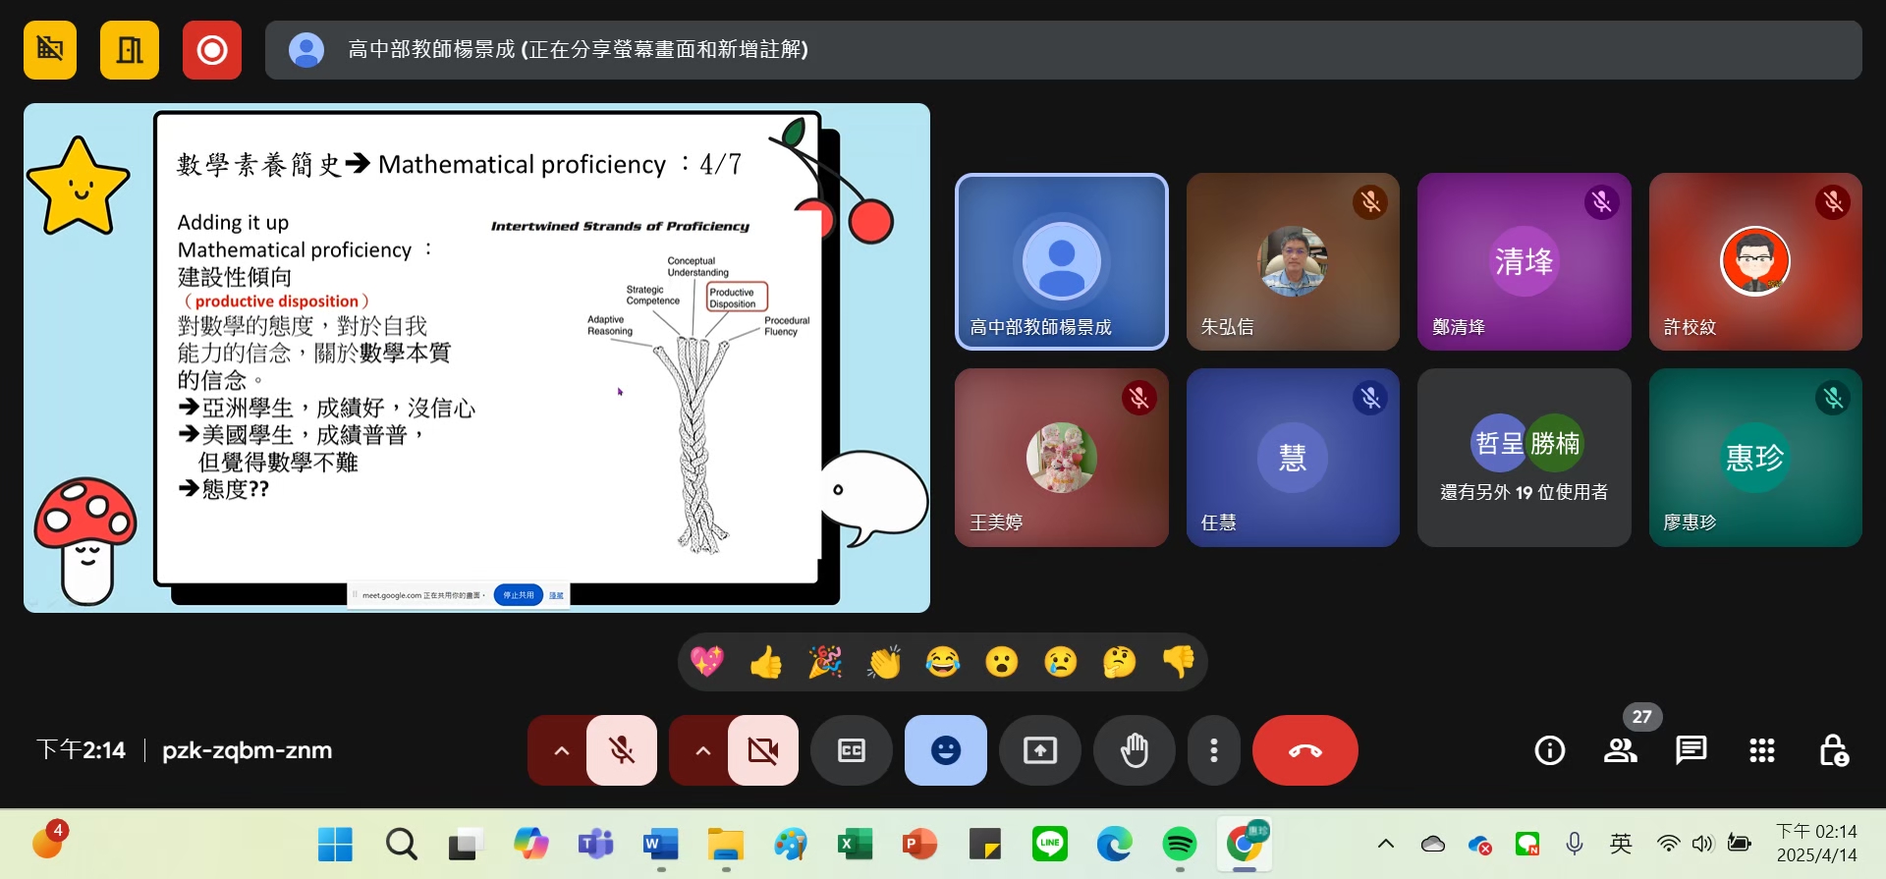Open Spotify from the taskbar

tap(1179, 844)
